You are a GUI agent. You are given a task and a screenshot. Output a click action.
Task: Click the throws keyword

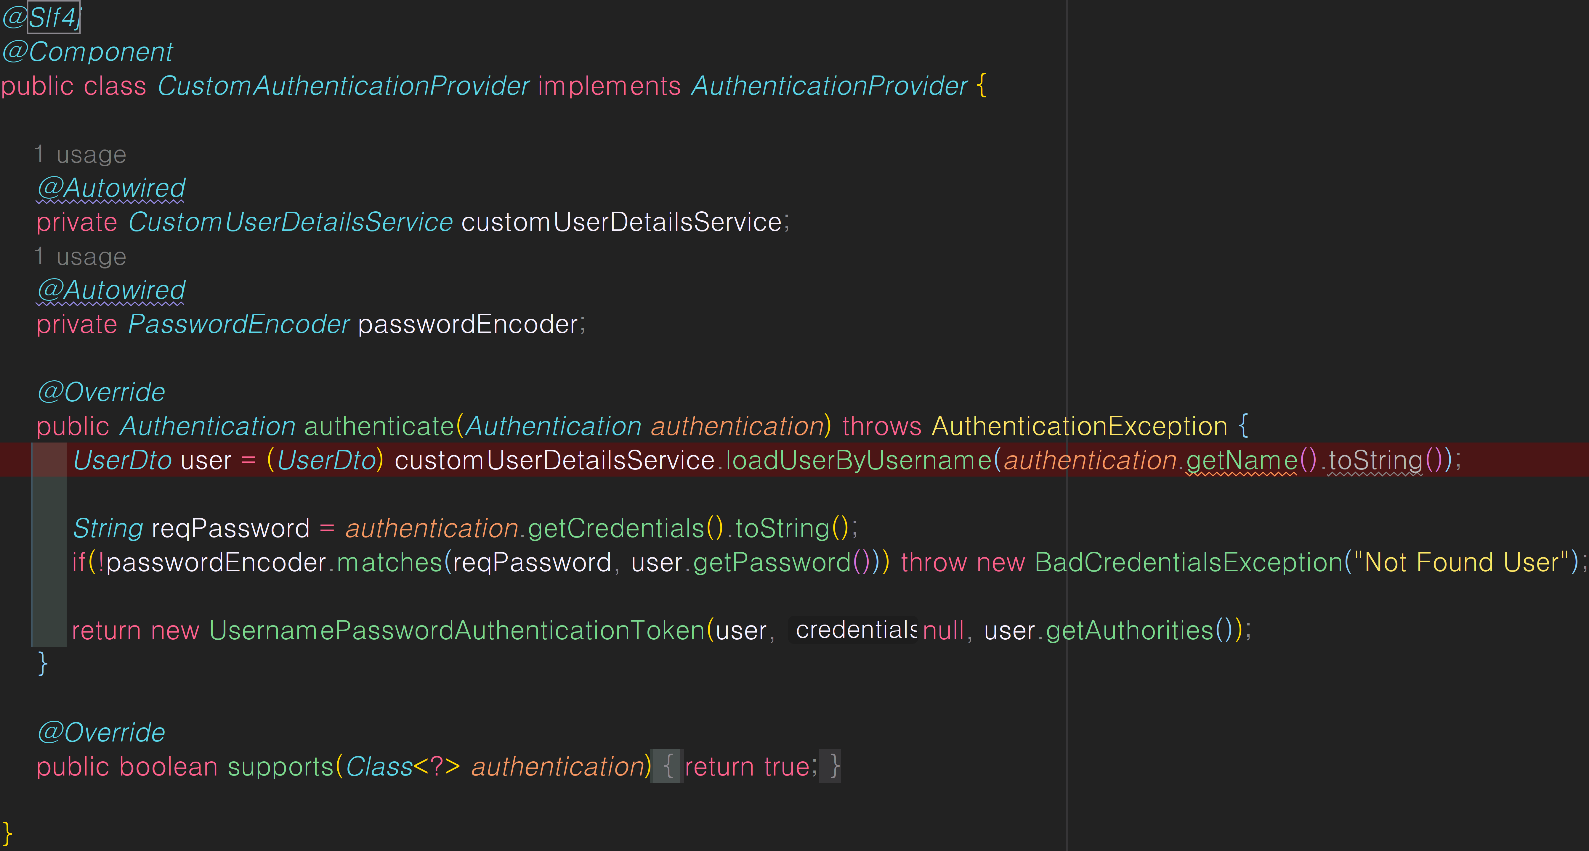click(882, 426)
